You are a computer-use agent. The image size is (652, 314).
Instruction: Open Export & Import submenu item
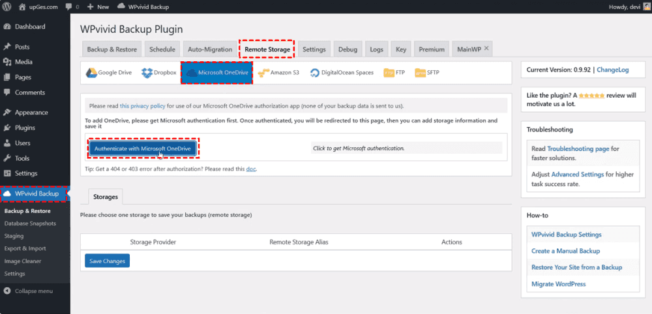tap(25, 248)
